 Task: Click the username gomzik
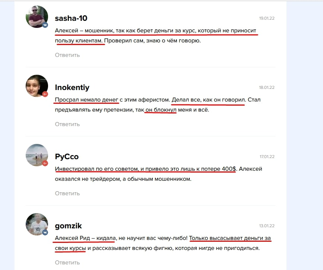(68, 226)
